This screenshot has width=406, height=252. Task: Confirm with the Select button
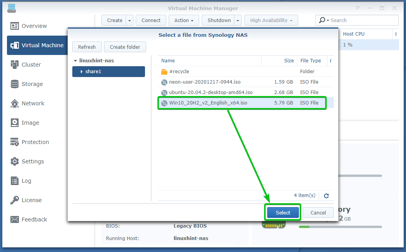pyautogui.click(x=283, y=213)
